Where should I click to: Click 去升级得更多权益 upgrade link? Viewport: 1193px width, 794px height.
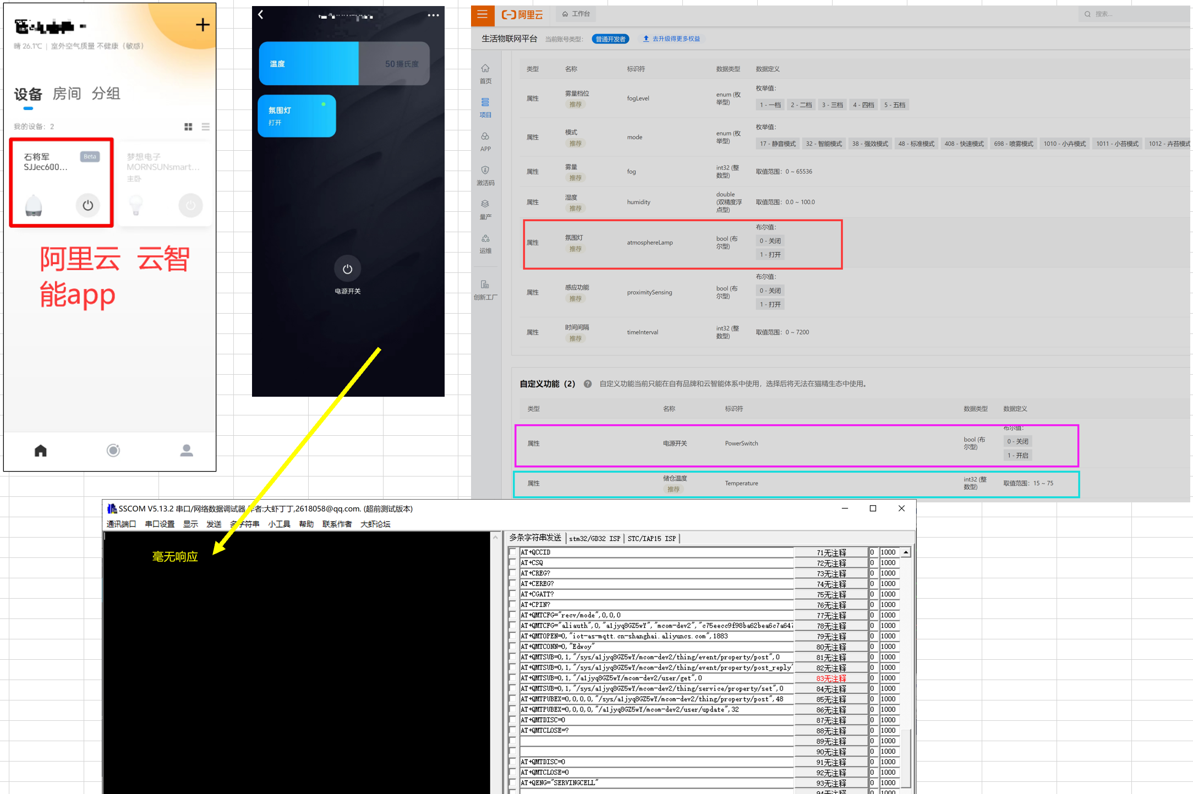(x=671, y=39)
